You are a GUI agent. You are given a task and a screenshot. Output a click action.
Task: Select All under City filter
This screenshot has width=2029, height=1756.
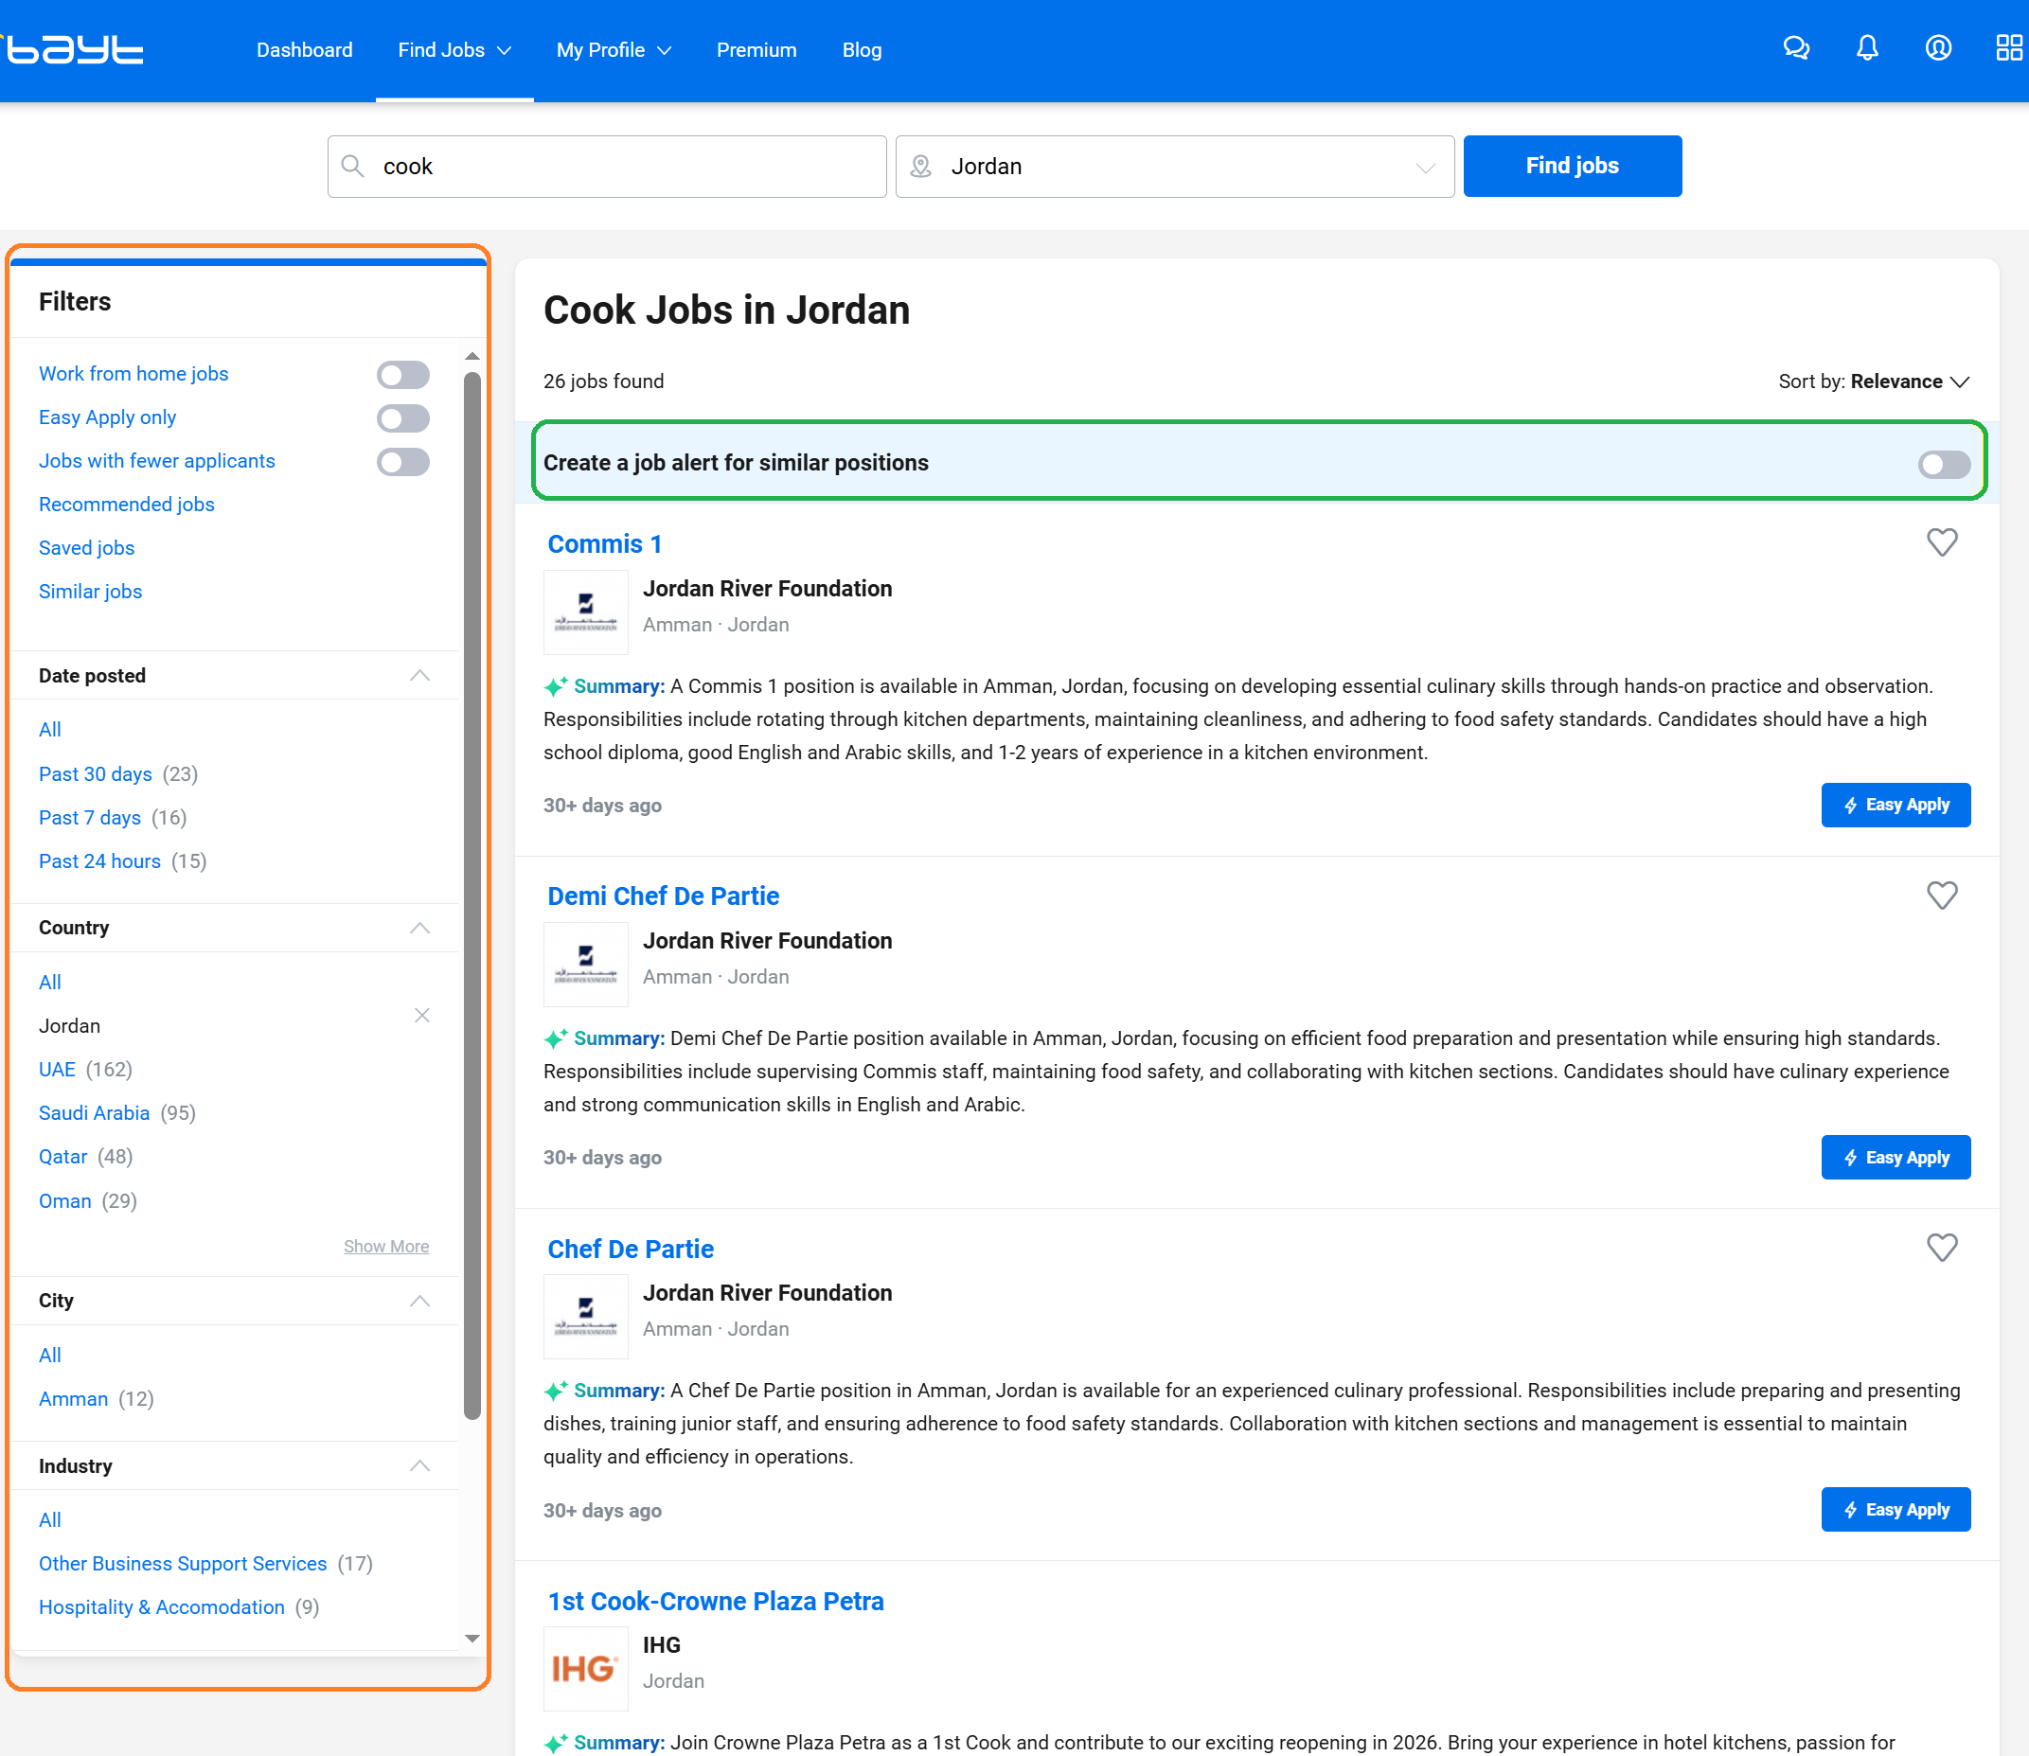pyautogui.click(x=50, y=1356)
